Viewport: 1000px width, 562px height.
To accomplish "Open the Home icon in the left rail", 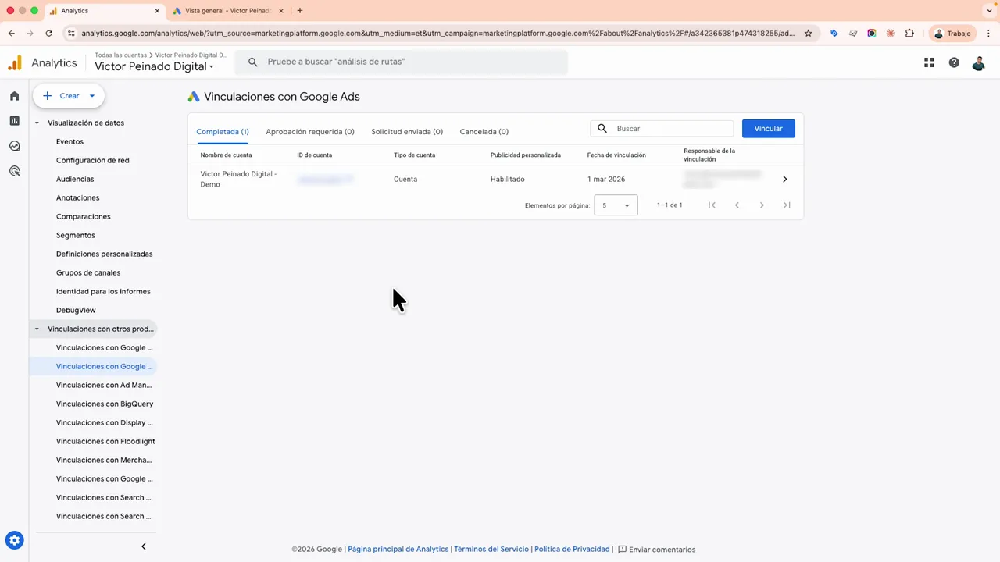I will click(x=14, y=96).
